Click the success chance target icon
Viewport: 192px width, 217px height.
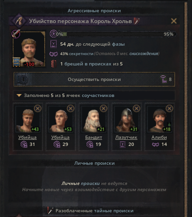pos(53,34)
